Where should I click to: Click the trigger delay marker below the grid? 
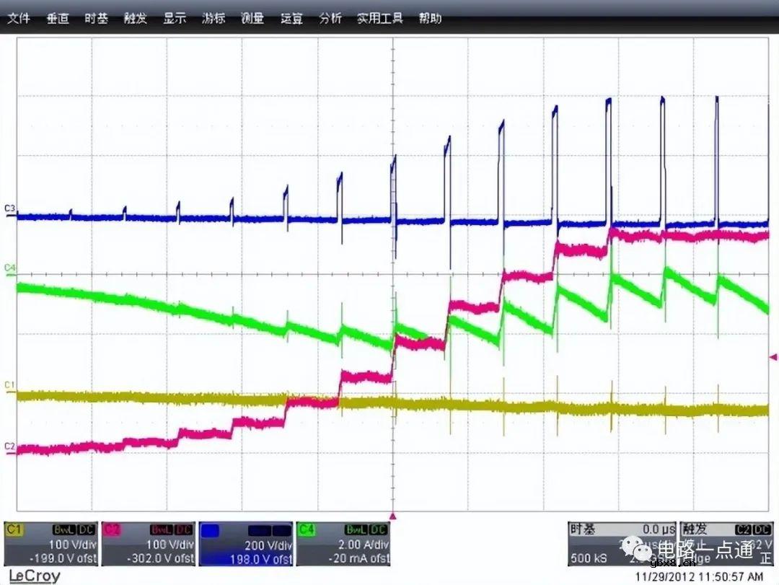(x=393, y=516)
